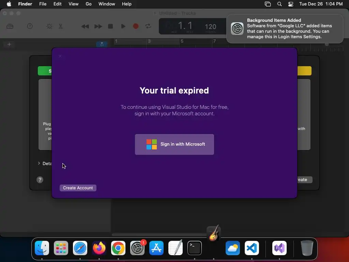Click GarageBand rewind button
The image size is (349, 262).
pyautogui.click(x=85, y=27)
